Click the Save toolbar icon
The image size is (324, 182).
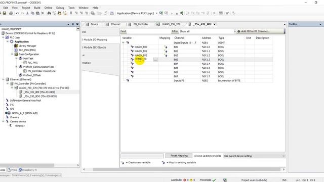point(5,13)
